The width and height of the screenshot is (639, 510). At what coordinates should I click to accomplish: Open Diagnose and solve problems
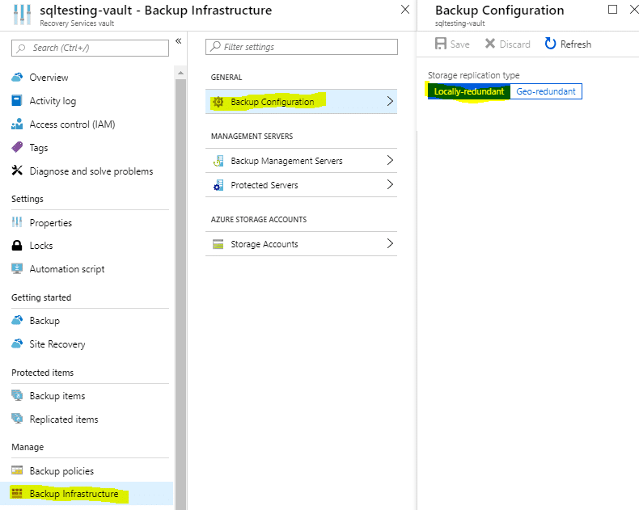90,171
